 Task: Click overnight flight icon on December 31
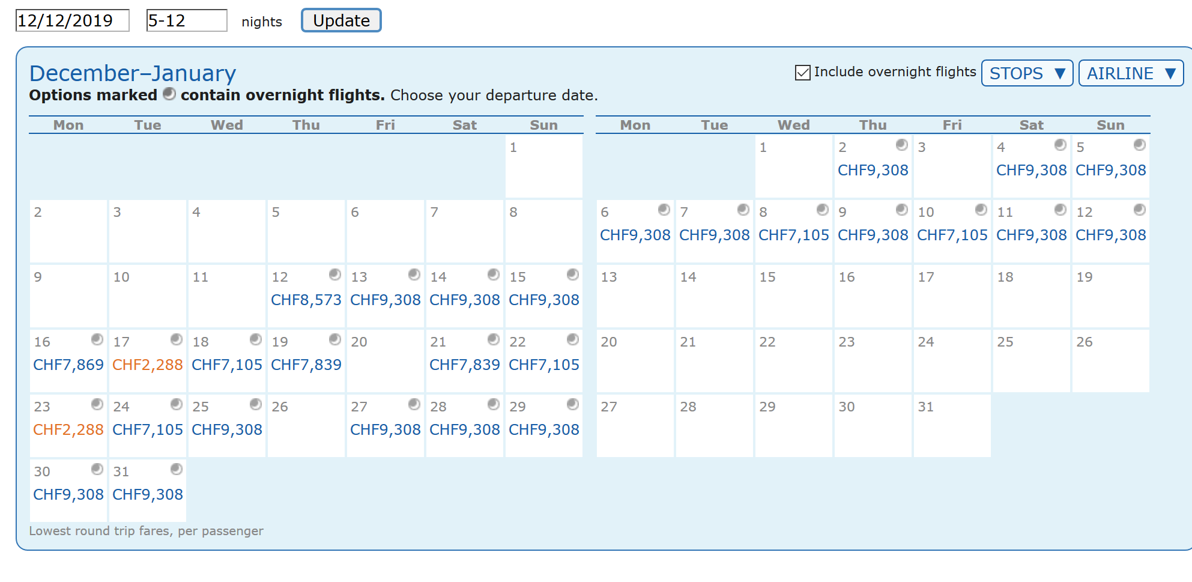177,469
